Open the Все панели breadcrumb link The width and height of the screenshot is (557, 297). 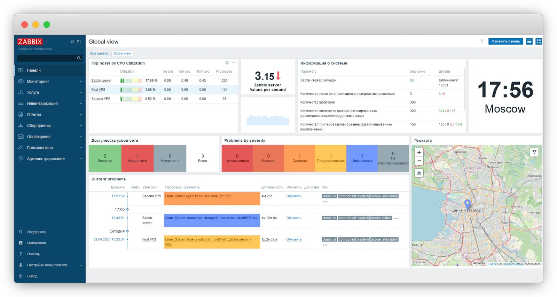pos(100,53)
